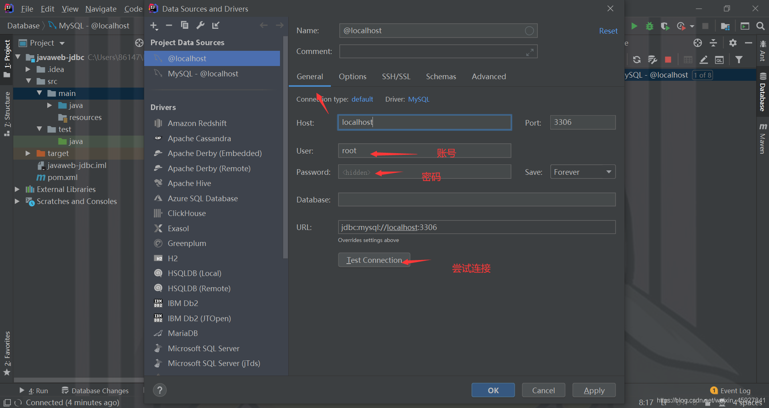Screen dimensions: 769x408
Task: Click the Search Everywhere magnifier icon
Action: click(760, 26)
